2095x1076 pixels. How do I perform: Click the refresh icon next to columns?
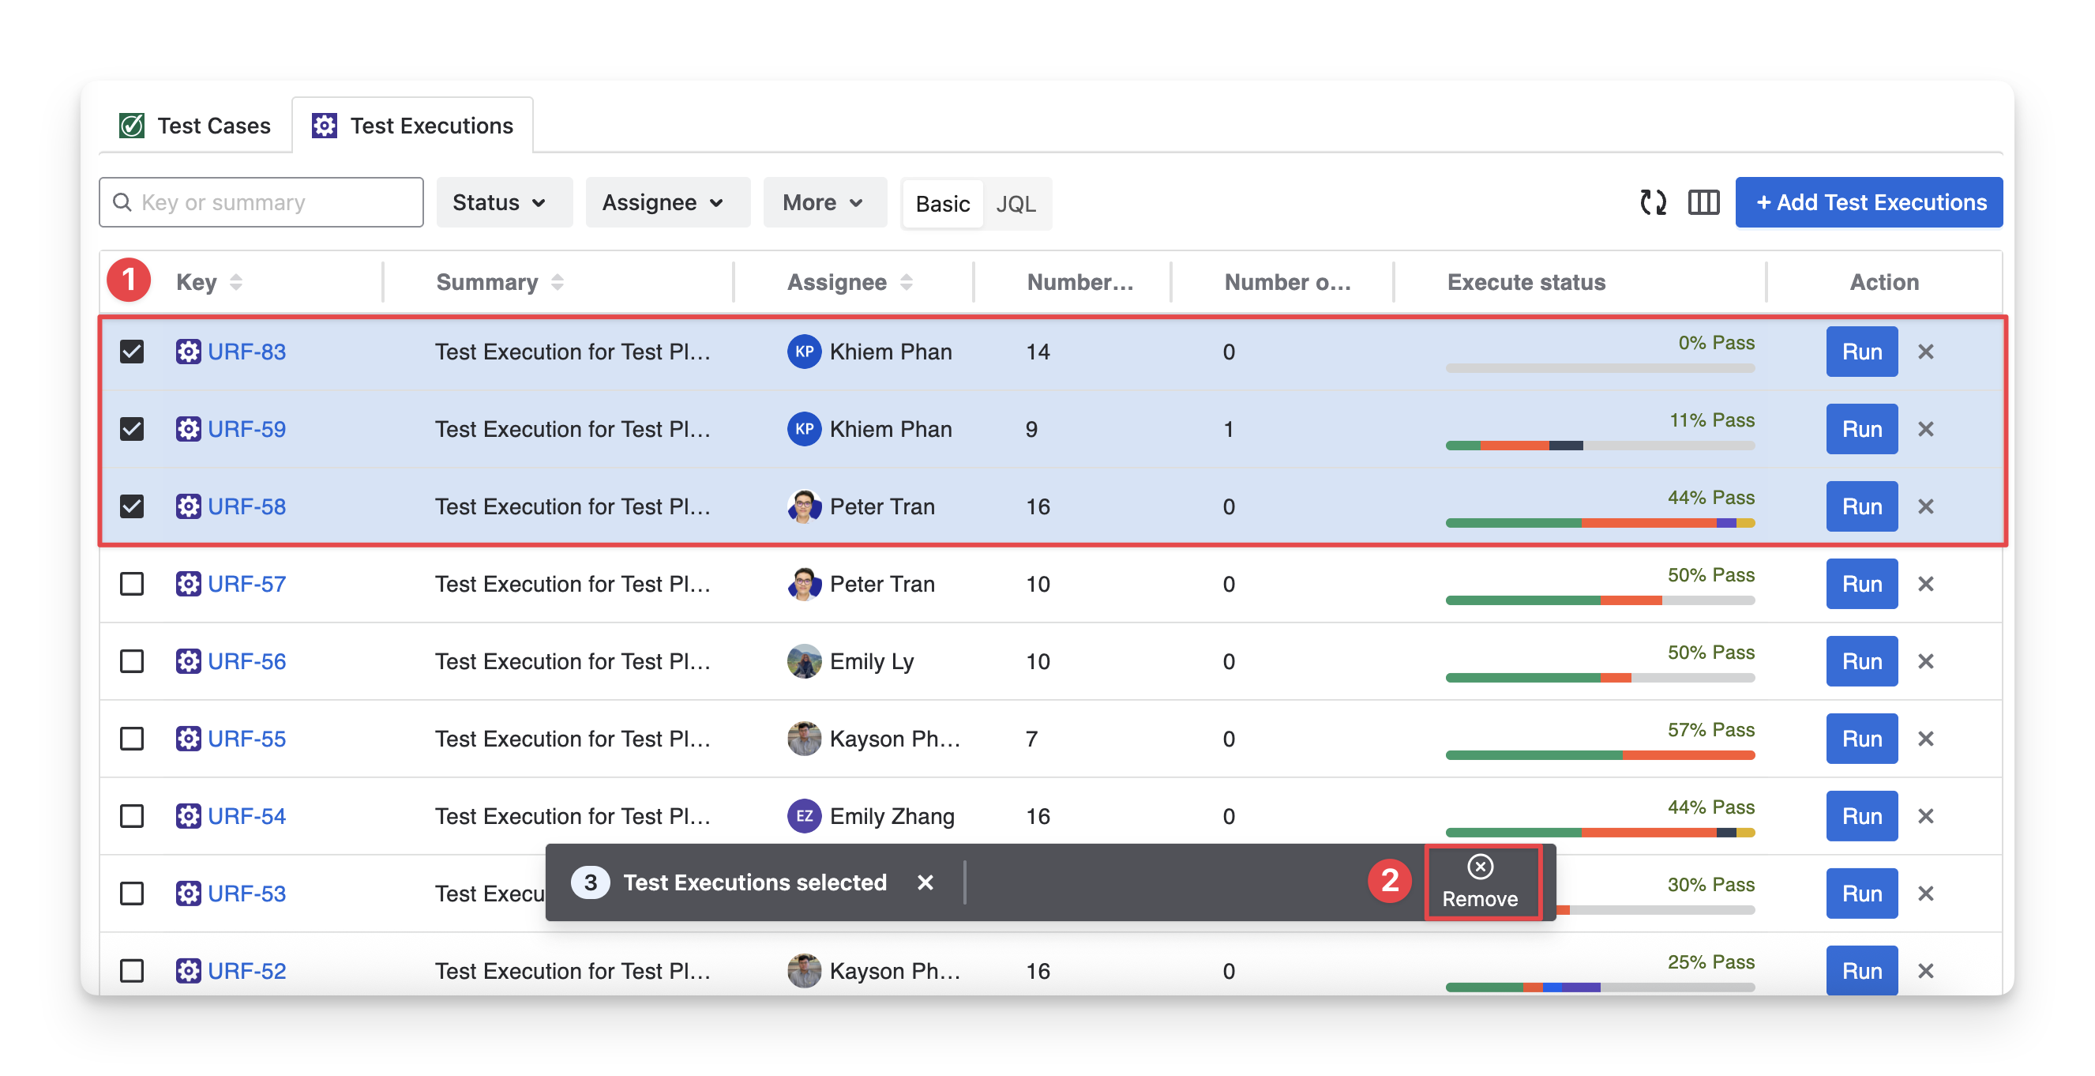tap(1653, 202)
